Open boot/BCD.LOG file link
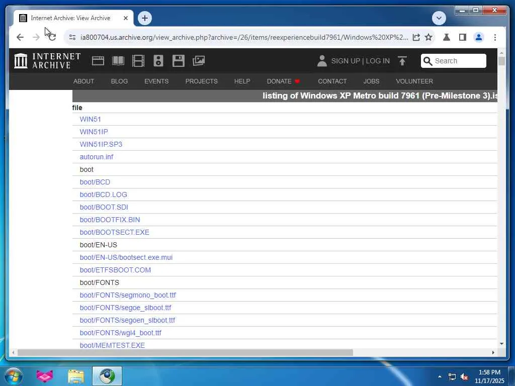The height and width of the screenshot is (386, 515). [104, 195]
